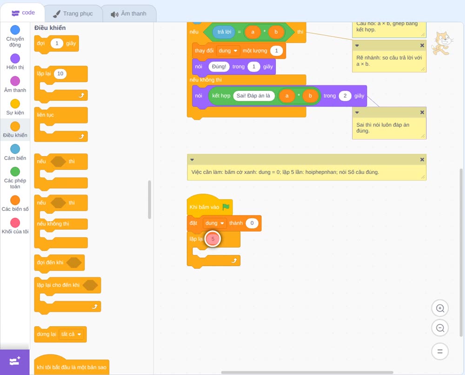Reset workspace zoom to default
Image resolution: width=465 pixels, height=375 pixels.
(440, 351)
